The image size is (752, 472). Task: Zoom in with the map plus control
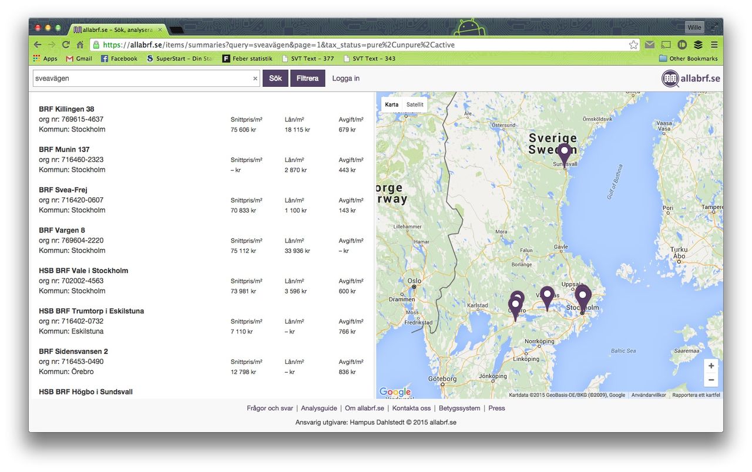point(711,366)
